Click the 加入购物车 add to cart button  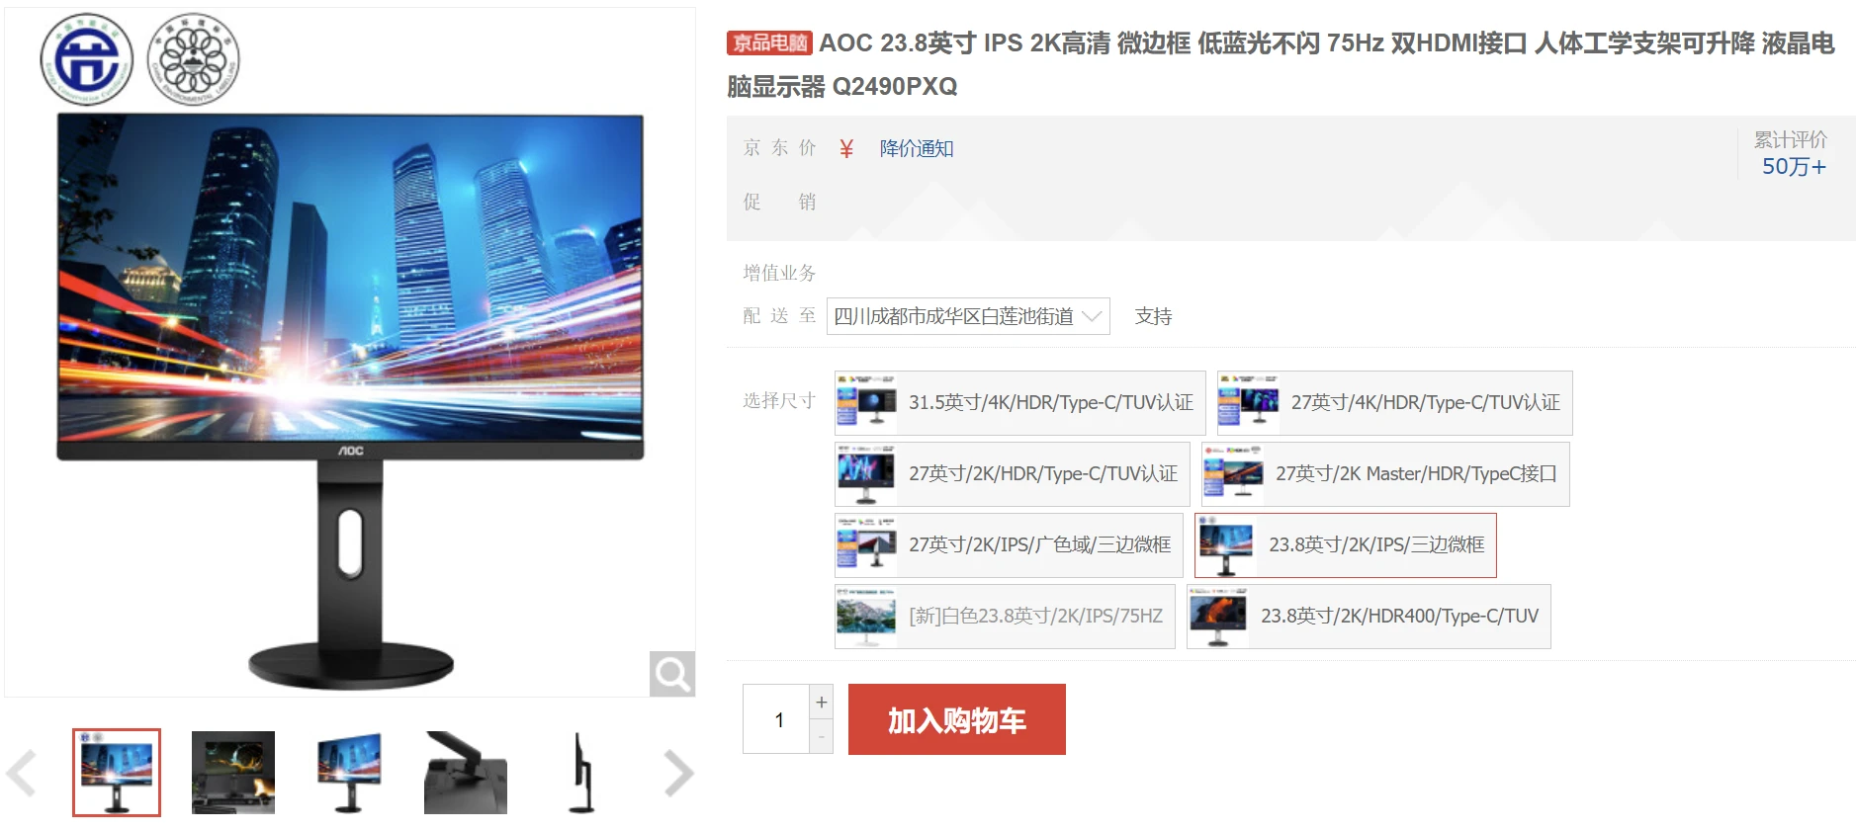pos(957,719)
